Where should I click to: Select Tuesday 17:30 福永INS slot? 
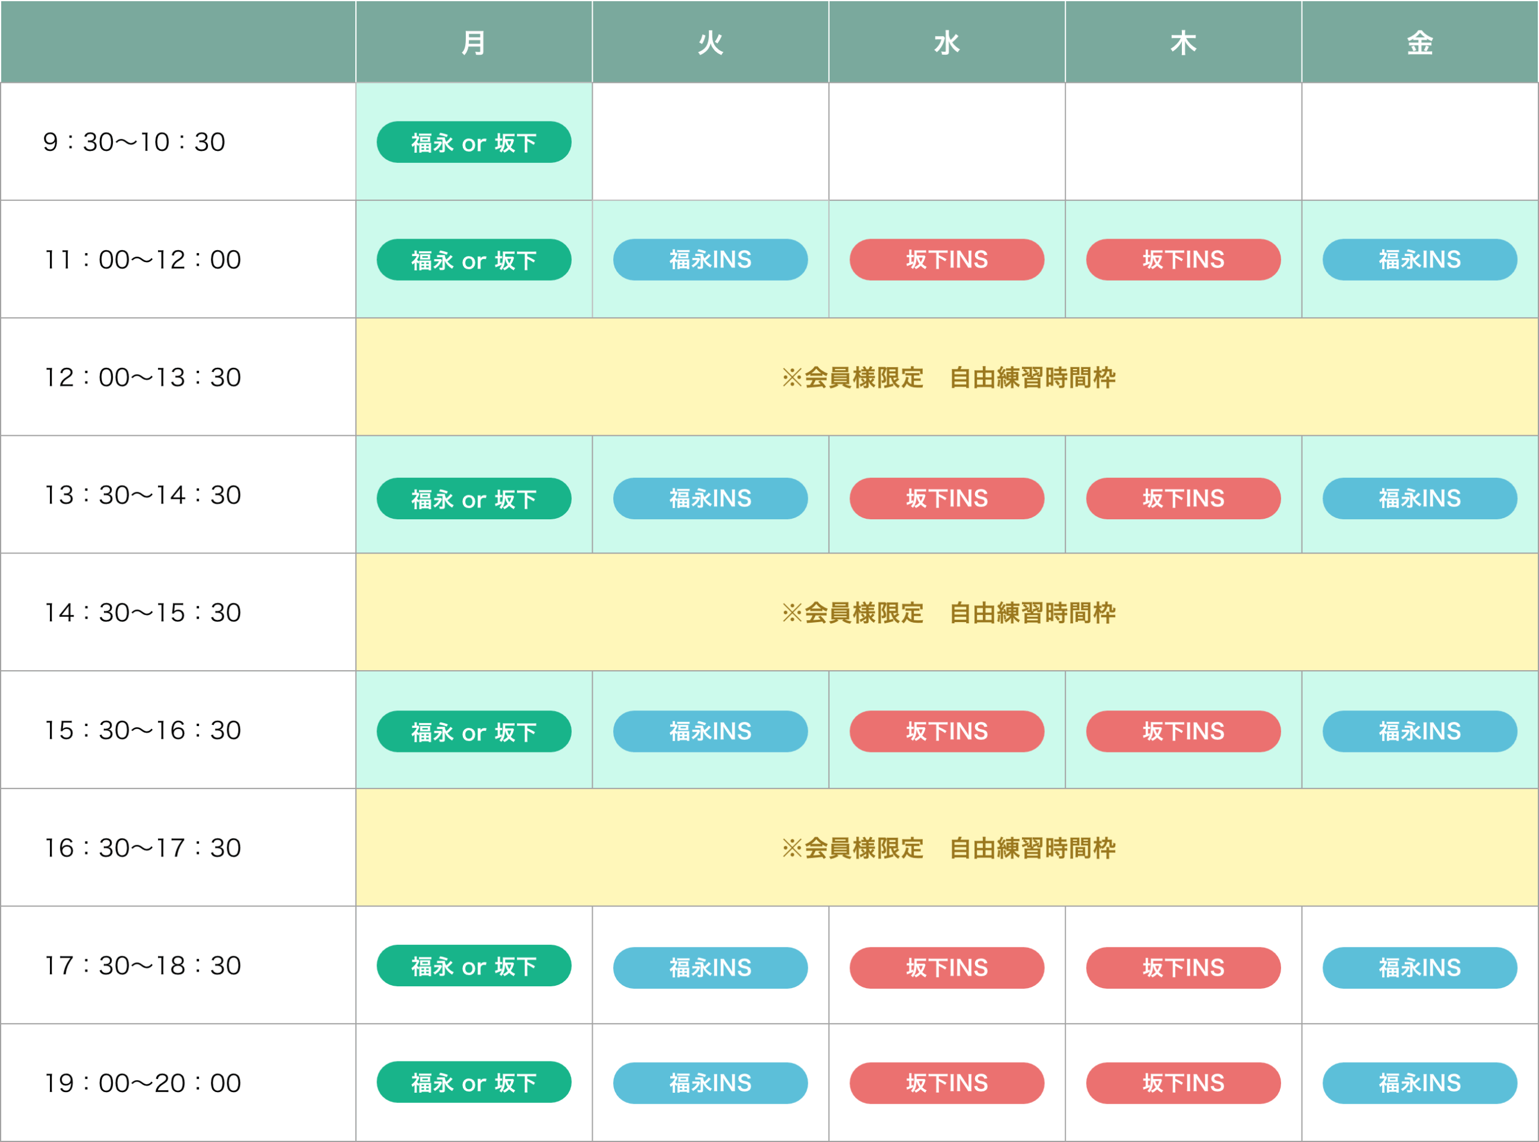click(710, 968)
